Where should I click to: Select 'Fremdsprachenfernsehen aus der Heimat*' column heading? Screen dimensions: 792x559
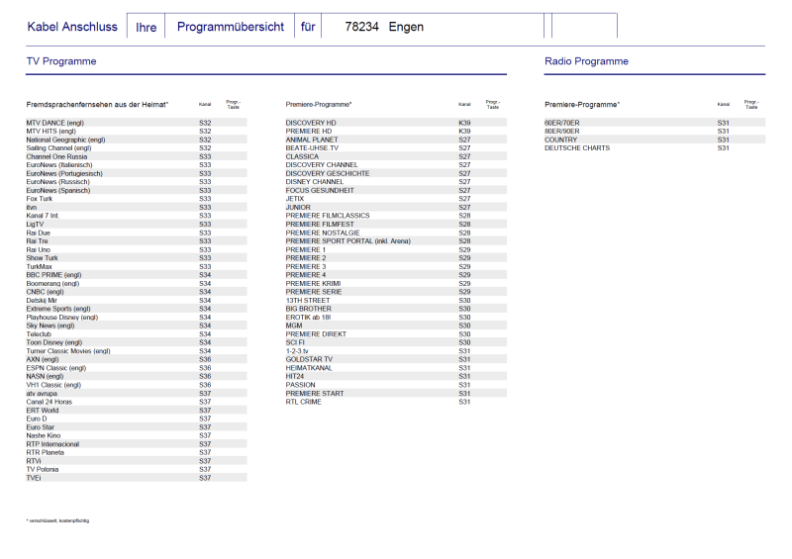pyautogui.click(x=97, y=105)
